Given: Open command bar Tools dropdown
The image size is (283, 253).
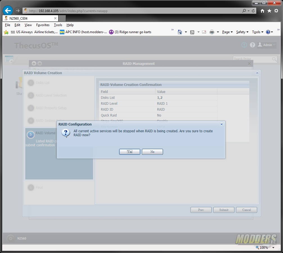Looking at the screenshot, I should tap(257, 32).
